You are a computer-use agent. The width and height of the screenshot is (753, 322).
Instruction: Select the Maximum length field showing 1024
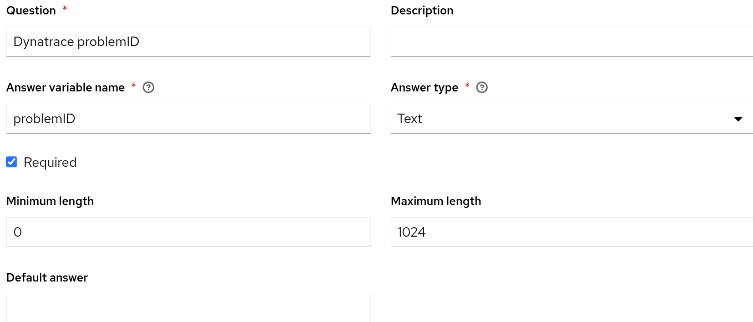(x=572, y=232)
